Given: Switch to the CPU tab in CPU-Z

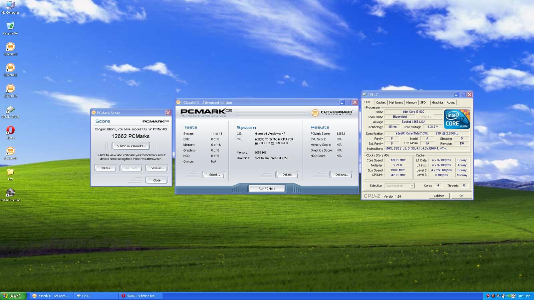Looking at the screenshot, I should pos(367,102).
